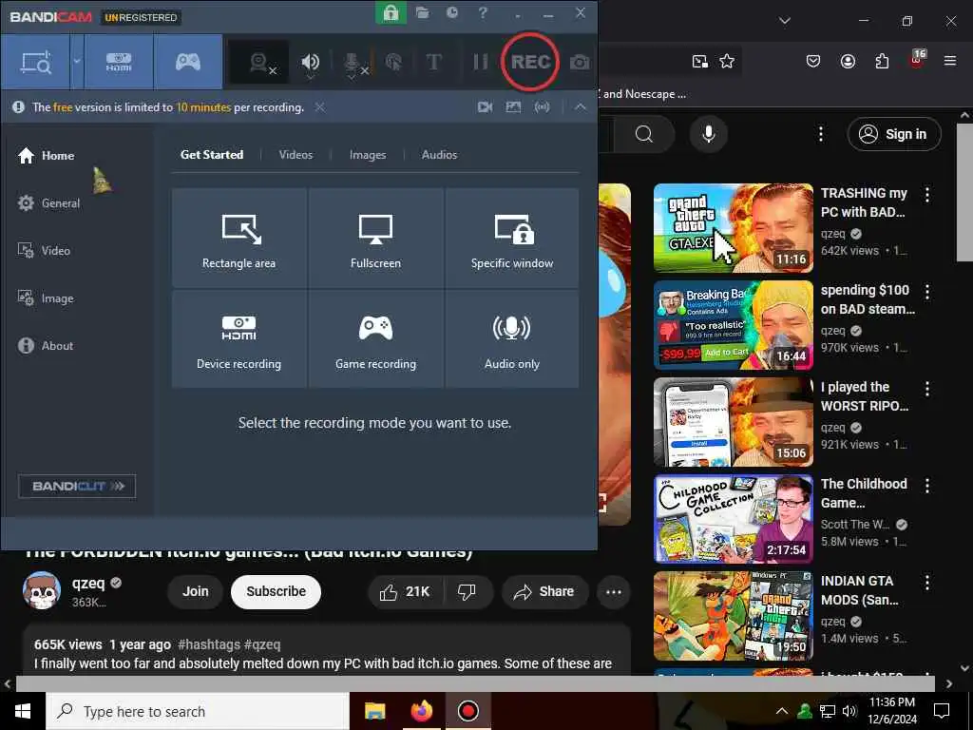The image size is (973, 730).
Task: Open options menu for INDIAN GTA MODS video
Action: [x=927, y=583]
